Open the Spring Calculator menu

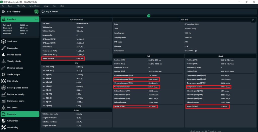(x=35, y=6)
